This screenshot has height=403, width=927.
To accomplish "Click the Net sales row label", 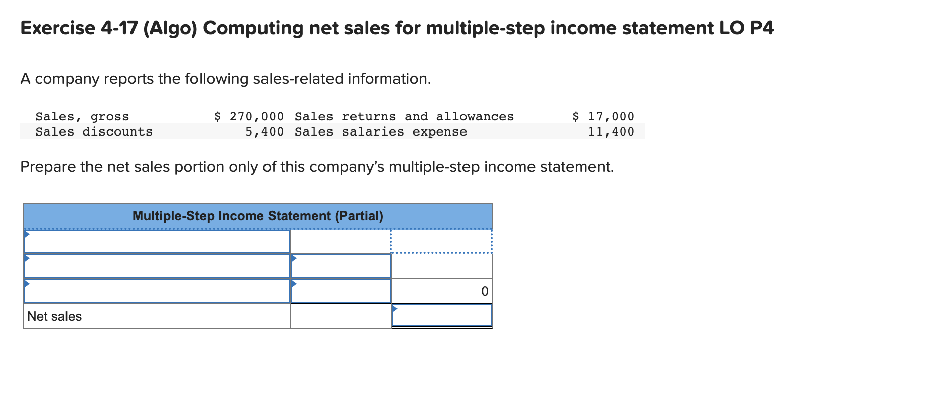I will [54, 316].
